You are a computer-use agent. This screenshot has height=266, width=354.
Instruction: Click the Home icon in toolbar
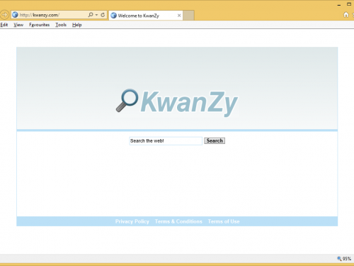click(x=346, y=15)
